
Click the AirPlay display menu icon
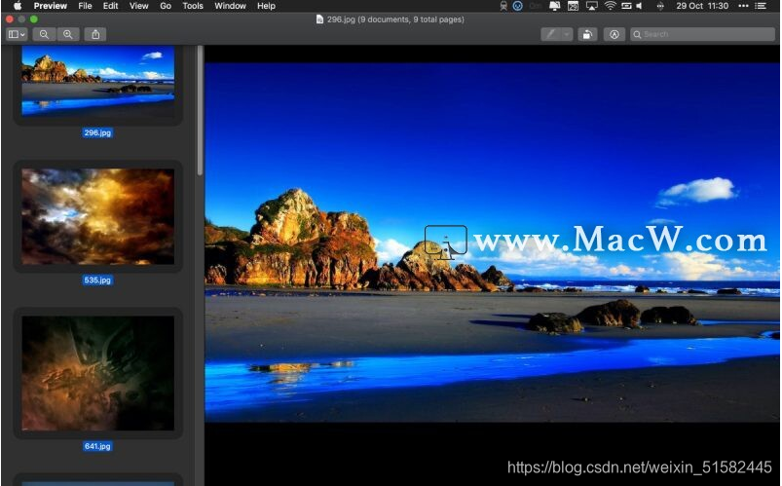coord(592,6)
